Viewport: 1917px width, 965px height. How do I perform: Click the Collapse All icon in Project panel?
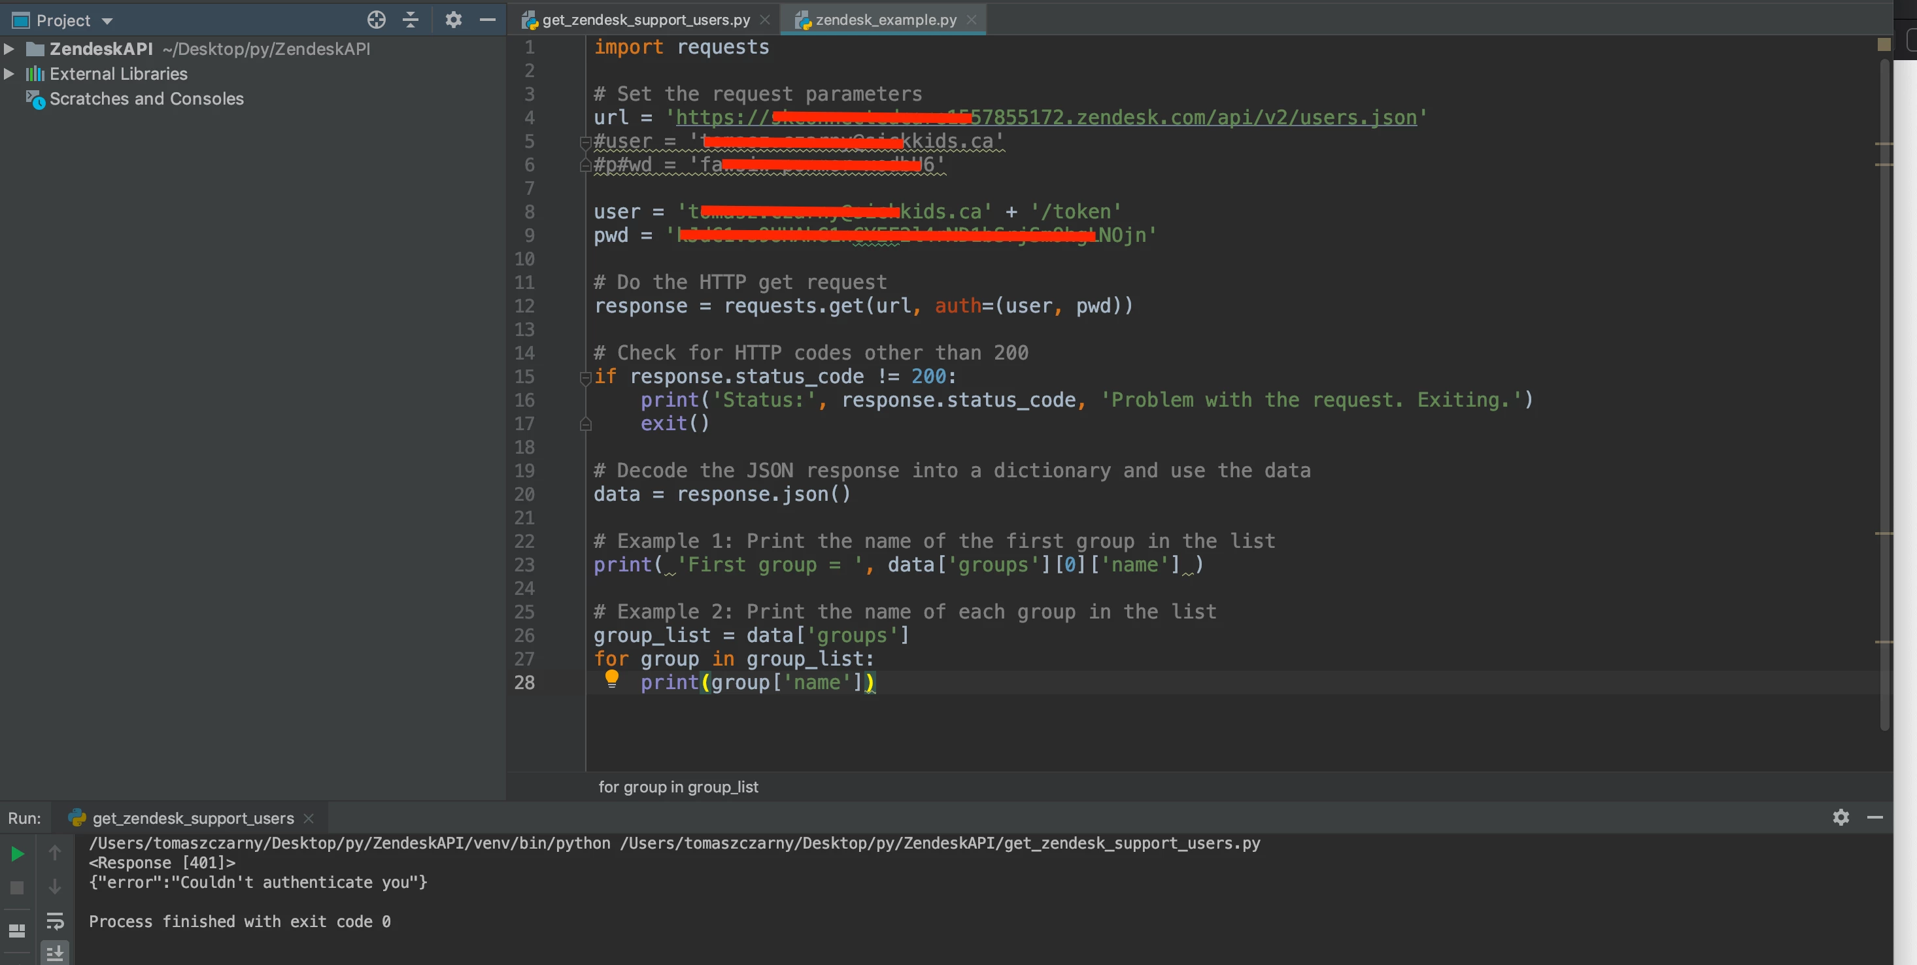[x=410, y=20]
